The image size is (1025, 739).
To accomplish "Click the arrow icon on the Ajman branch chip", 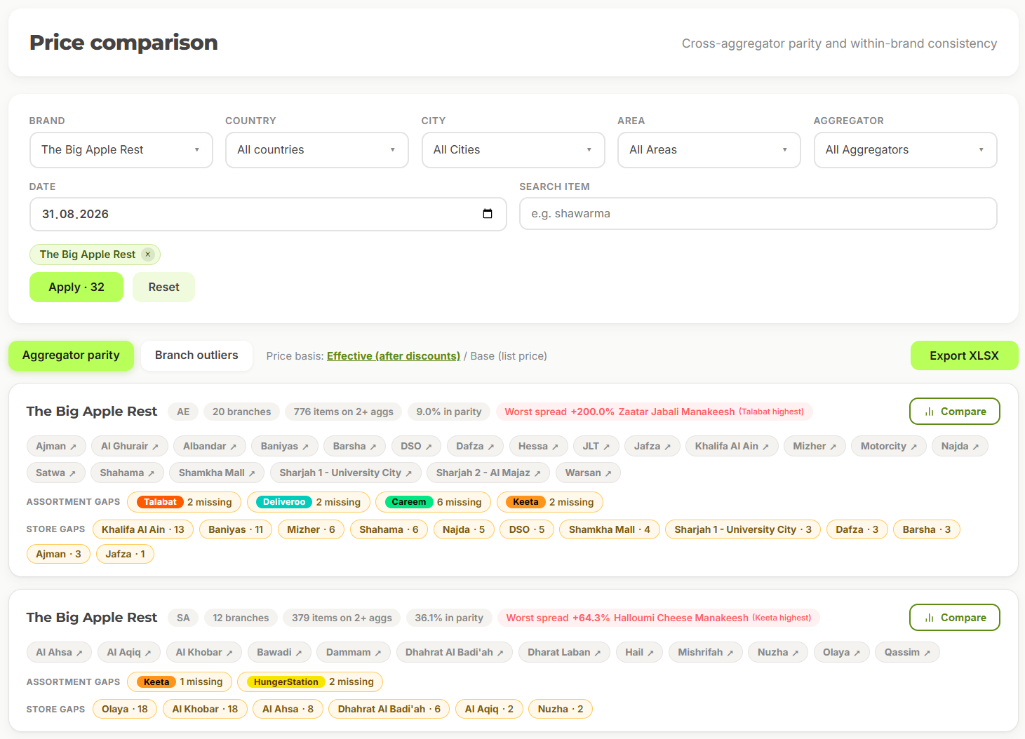I will pos(73,447).
